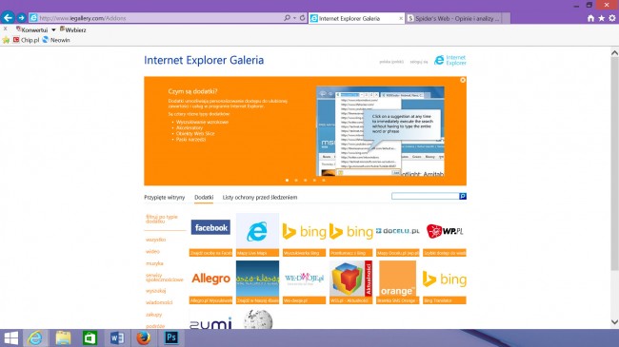Close the Internet Explorer Galeria tab

(x=401, y=18)
